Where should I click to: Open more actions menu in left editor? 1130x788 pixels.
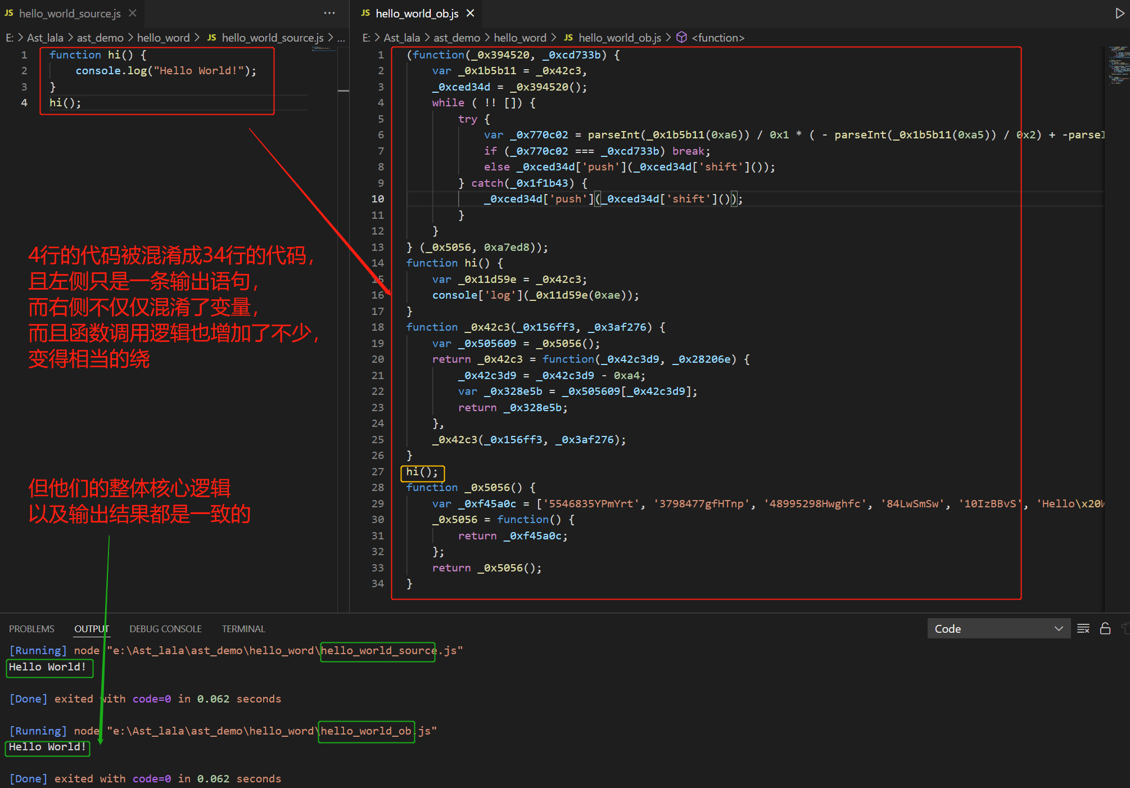tap(329, 13)
